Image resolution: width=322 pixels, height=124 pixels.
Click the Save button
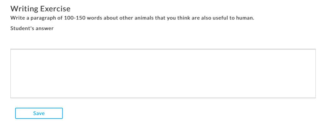(39, 113)
